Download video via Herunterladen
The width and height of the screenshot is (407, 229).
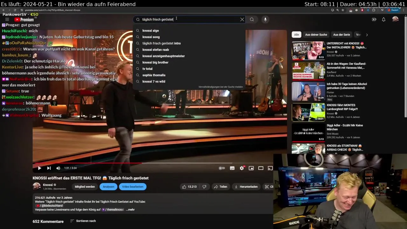coord(246,187)
